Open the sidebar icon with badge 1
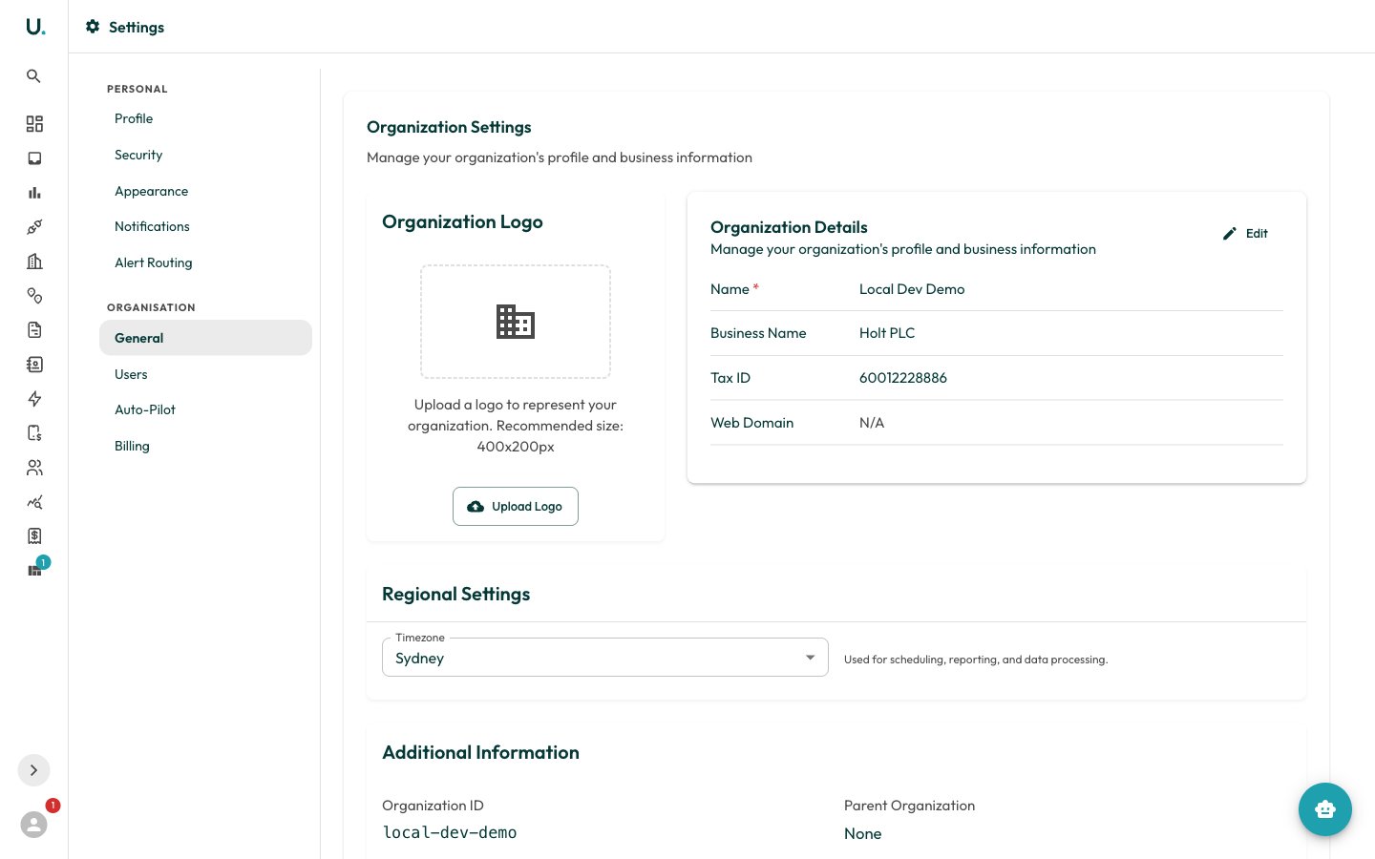 point(34,571)
